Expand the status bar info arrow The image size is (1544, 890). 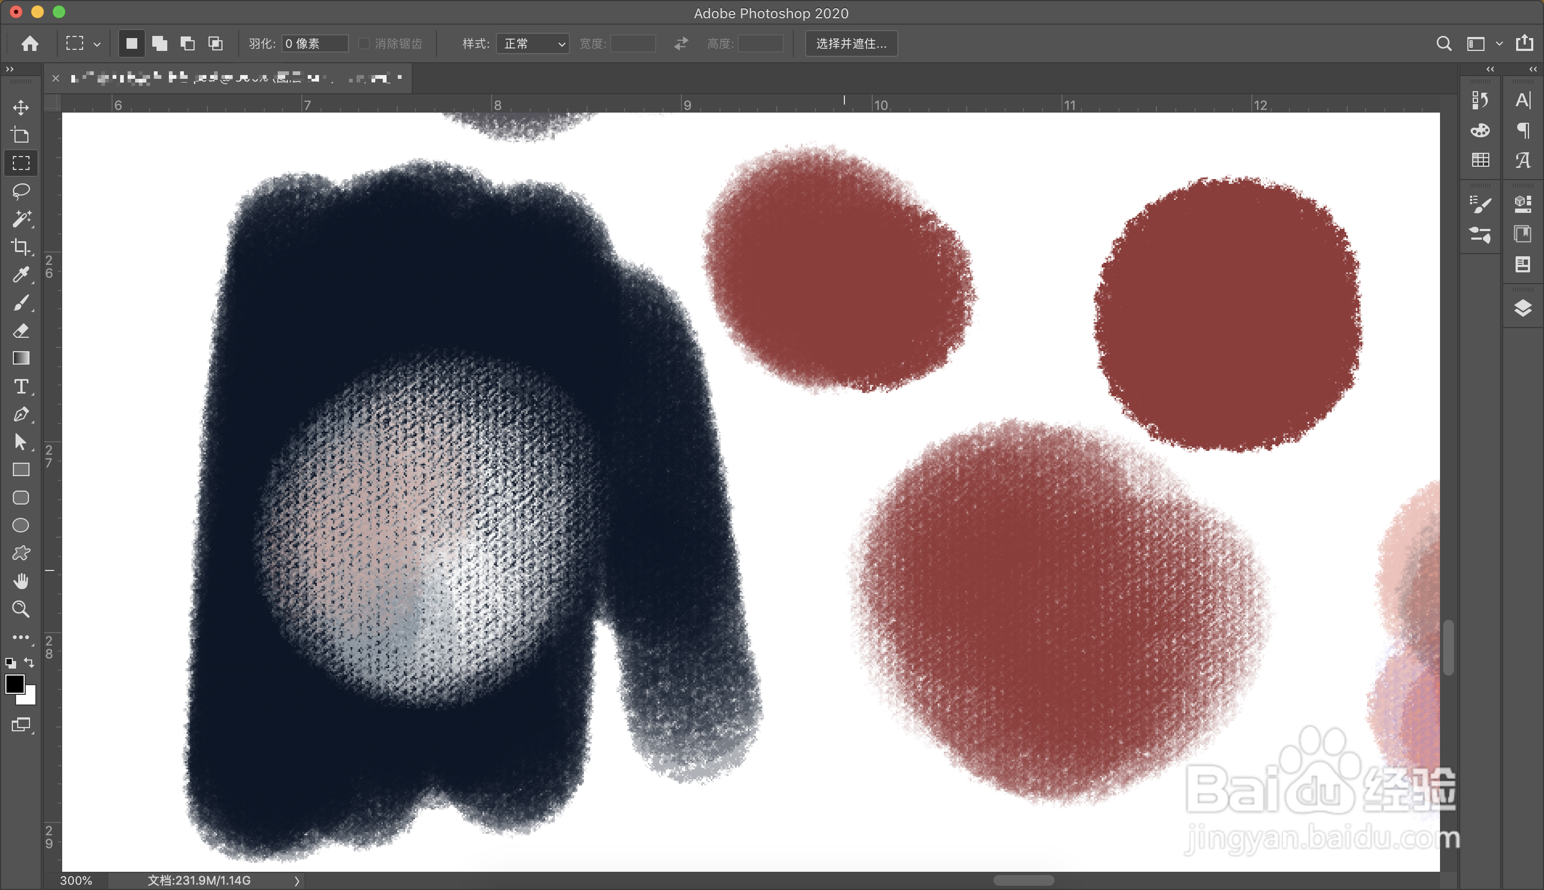(x=297, y=881)
